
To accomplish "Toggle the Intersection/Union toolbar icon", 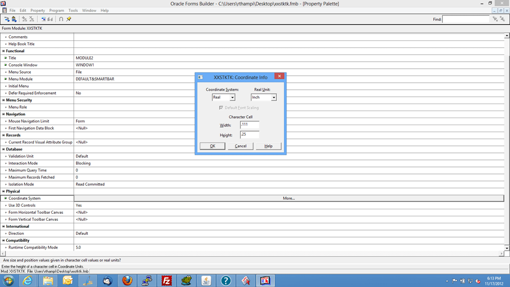I will pos(61,19).
